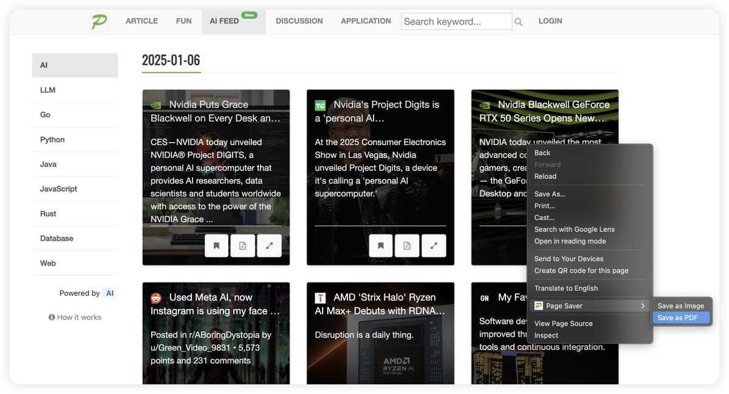This screenshot has height=394, width=729.
Task: Select the Database category in sidebar
Action: click(x=75, y=239)
